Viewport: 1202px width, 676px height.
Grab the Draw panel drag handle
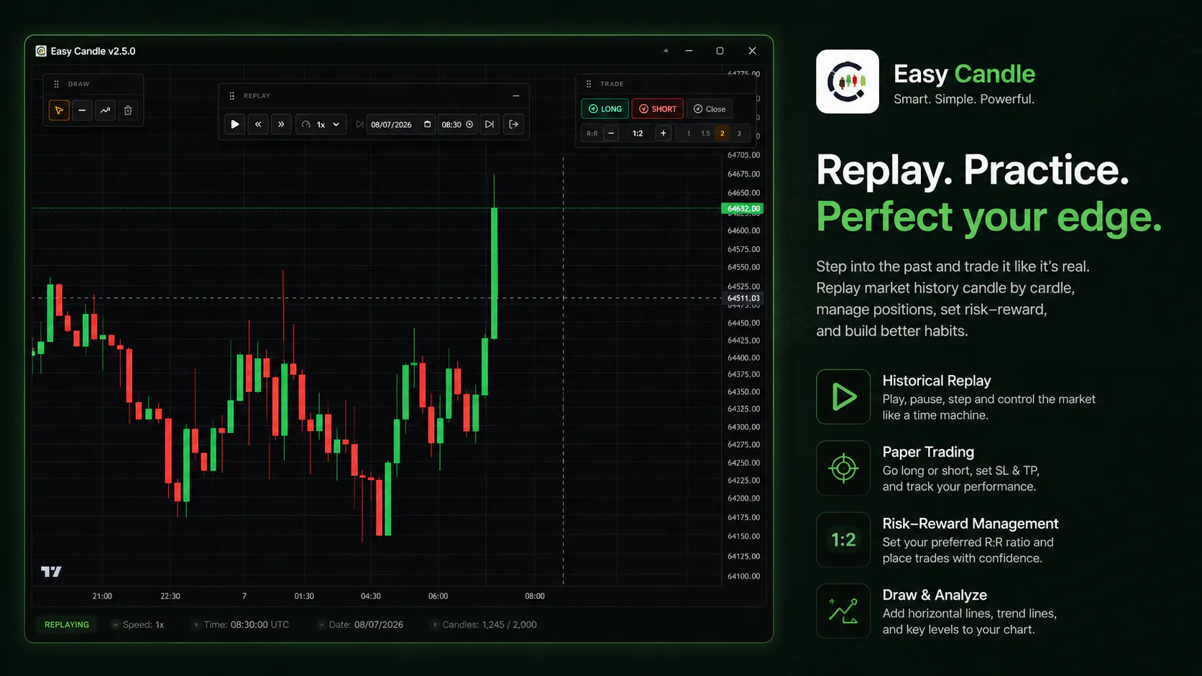pos(56,84)
